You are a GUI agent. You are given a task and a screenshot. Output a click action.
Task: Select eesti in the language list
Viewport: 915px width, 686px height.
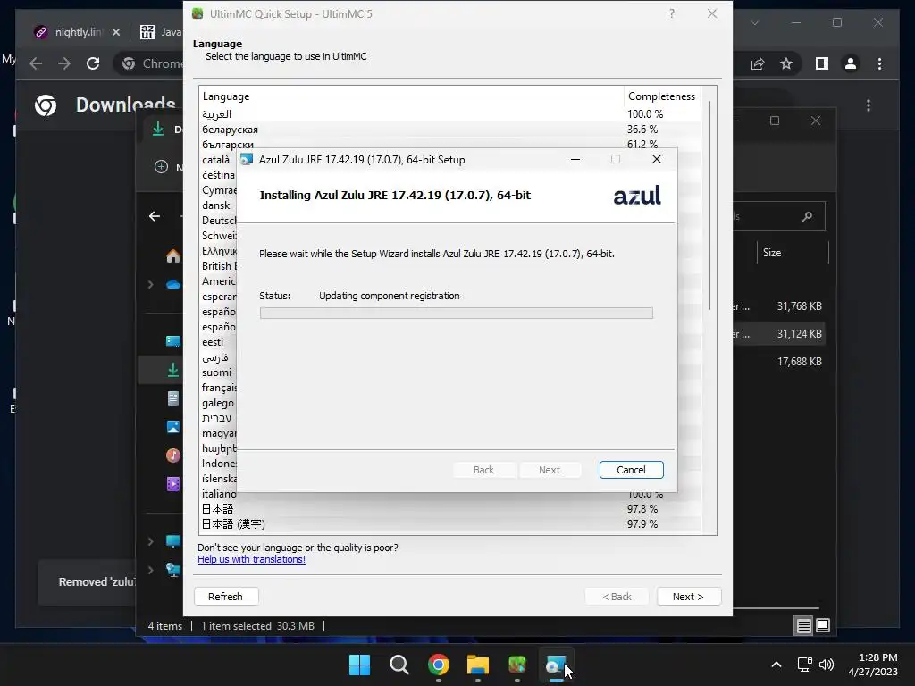coord(213,342)
